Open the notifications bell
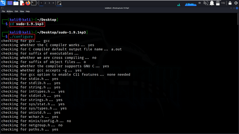Viewport: 239px width, 134px height. pos(212,3)
